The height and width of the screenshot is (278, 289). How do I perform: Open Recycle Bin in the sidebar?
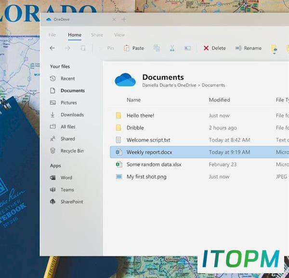[x=67, y=151]
